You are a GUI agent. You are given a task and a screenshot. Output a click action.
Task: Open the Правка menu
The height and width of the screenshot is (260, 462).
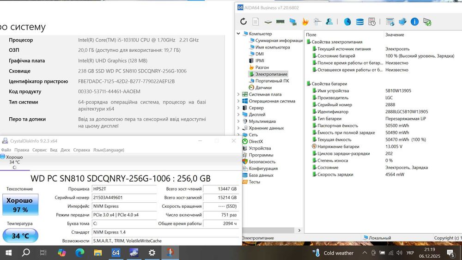pos(22,150)
